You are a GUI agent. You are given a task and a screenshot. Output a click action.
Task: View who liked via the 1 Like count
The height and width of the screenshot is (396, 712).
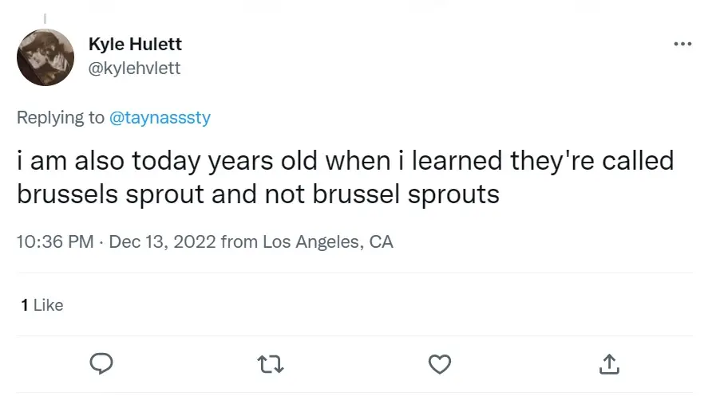click(42, 305)
